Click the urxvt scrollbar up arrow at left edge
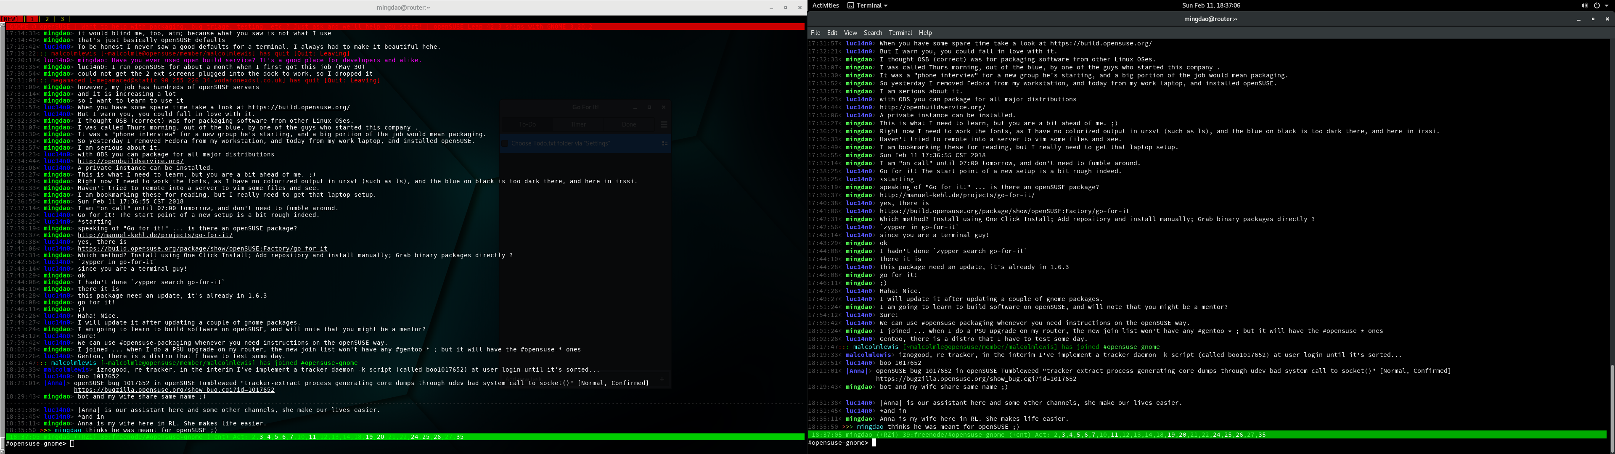The width and height of the screenshot is (1615, 454). click(3, 25)
